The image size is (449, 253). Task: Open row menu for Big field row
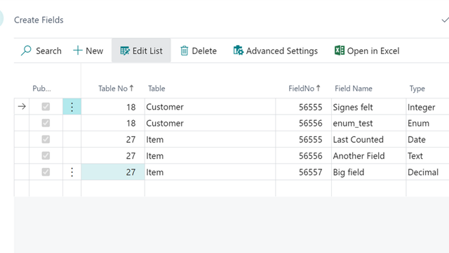click(72, 172)
